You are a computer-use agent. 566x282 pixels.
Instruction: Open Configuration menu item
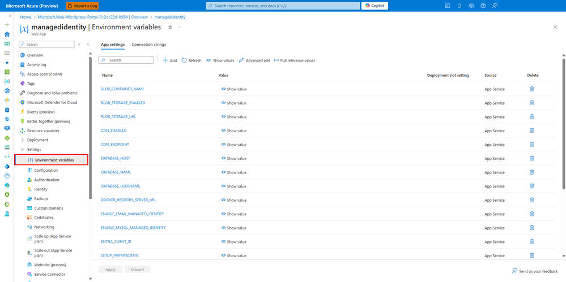point(46,170)
